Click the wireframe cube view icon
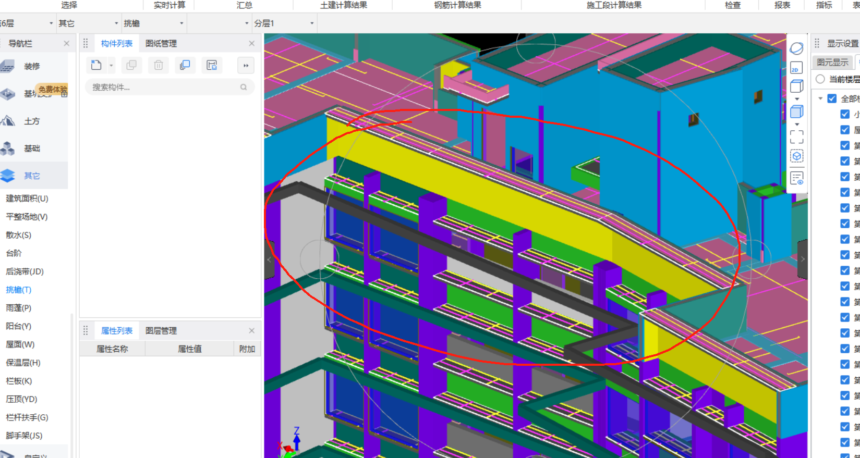 796,86
